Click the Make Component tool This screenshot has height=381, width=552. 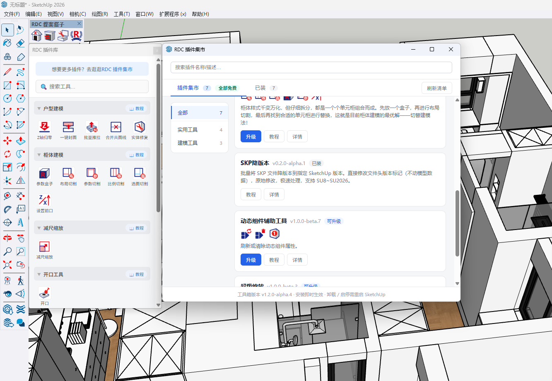[x=7, y=57]
